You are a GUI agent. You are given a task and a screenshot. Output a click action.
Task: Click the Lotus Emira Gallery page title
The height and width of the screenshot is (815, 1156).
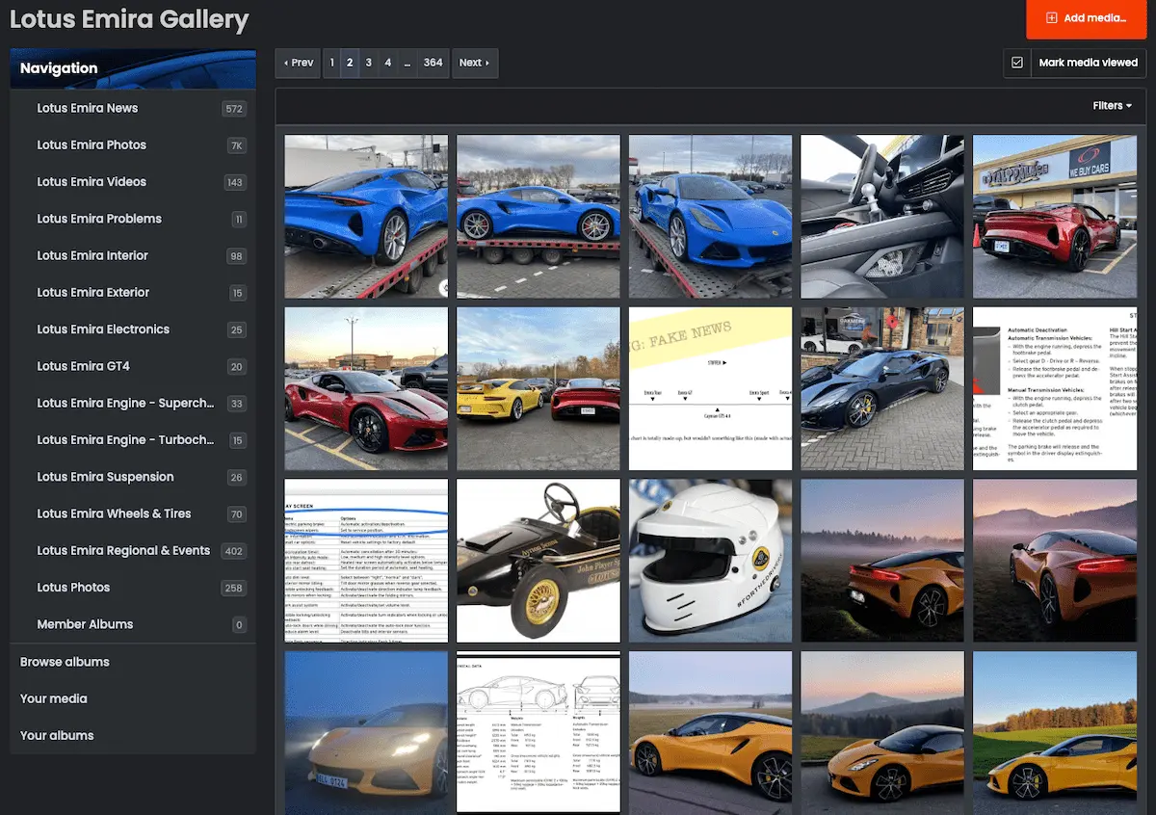tap(127, 19)
